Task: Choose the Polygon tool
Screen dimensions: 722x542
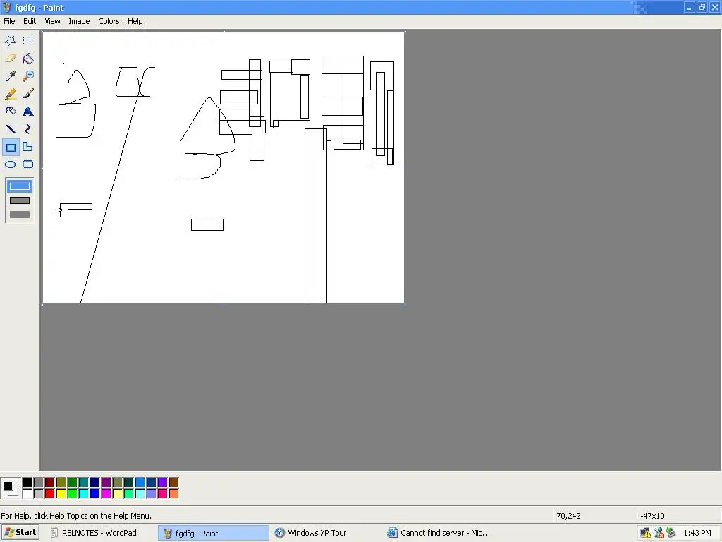Action: point(28,147)
